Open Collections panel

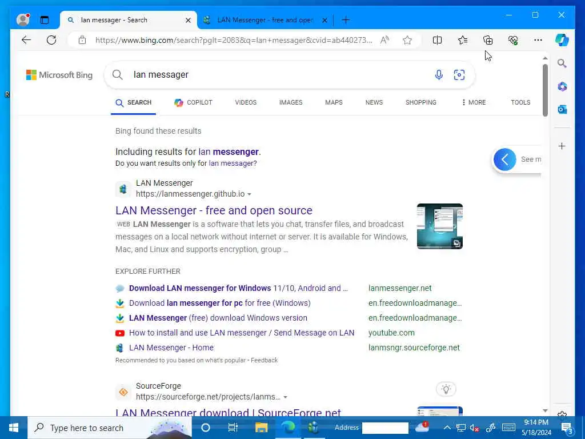[488, 40]
